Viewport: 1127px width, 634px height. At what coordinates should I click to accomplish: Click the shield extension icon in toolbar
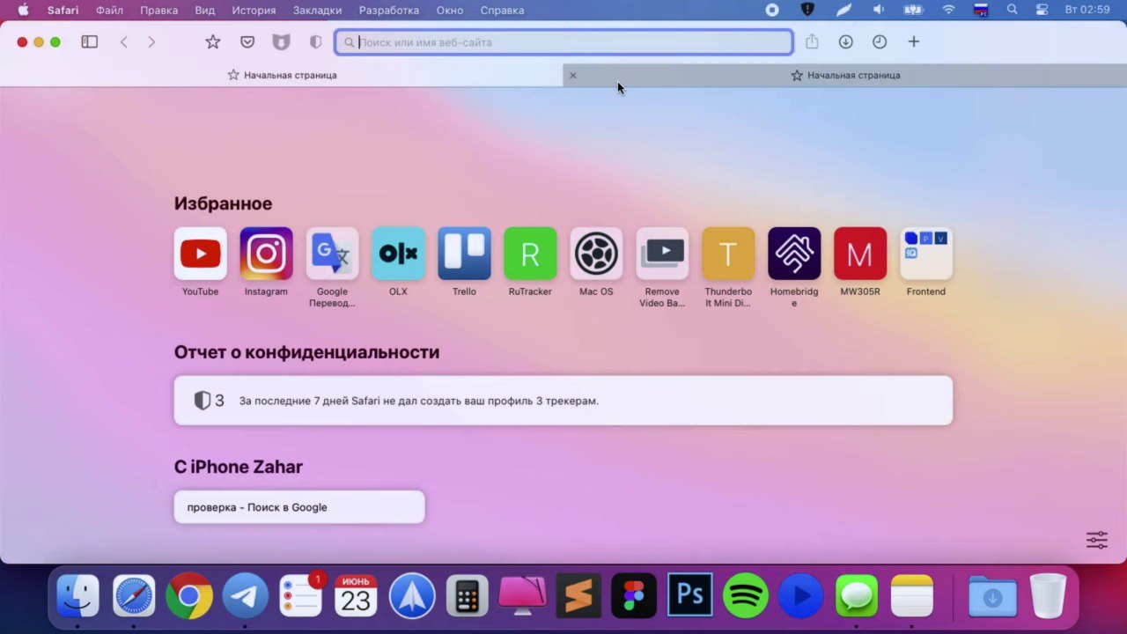pyautogui.click(x=281, y=41)
